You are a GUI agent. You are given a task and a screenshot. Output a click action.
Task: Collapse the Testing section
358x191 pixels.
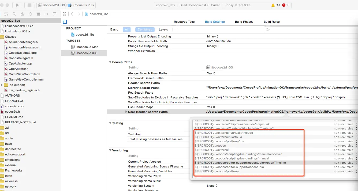[110, 123]
